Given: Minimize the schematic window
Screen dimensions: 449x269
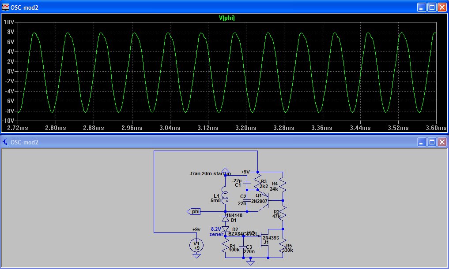Looking at the screenshot, I should pyautogui.click(x=421, y=142).
